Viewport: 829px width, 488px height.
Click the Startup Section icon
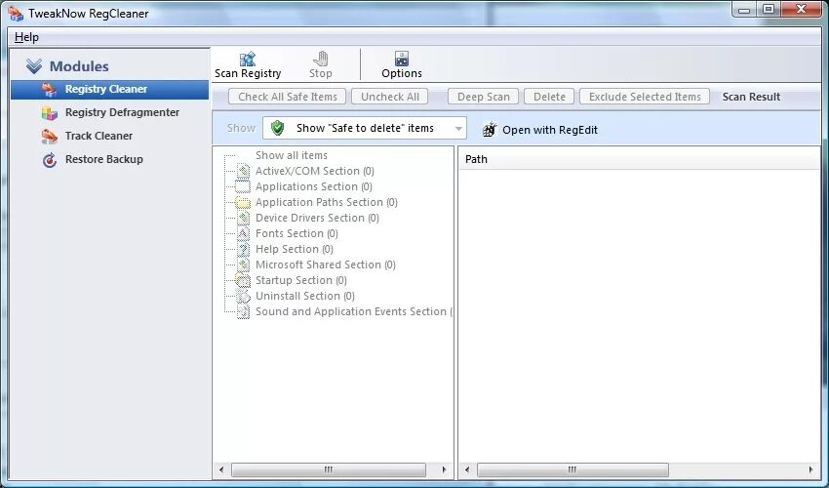pos(243,280)
